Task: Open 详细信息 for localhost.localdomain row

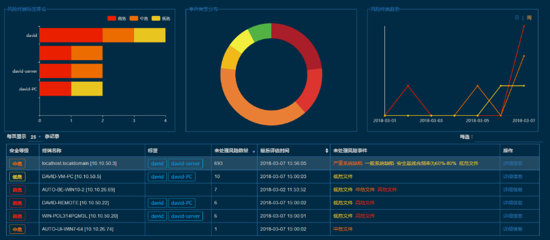Action: pos(512,163)
